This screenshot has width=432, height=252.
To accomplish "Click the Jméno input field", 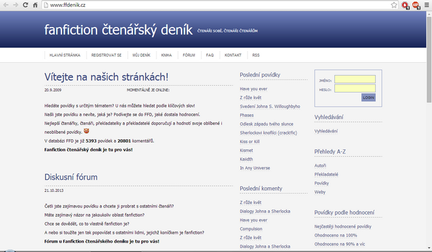I will pos(355,79).
